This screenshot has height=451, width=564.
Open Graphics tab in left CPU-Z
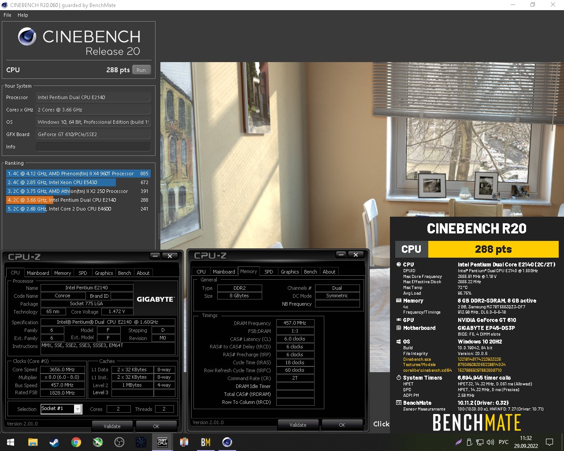pyautogui.click(x=104, y=273)
